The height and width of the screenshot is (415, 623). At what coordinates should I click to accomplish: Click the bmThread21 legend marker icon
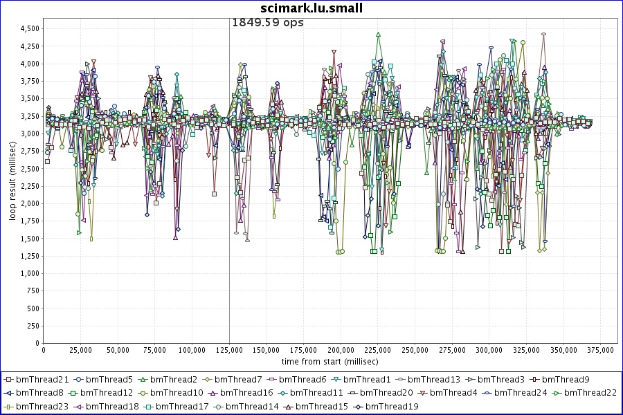click(x=8, y=380)
